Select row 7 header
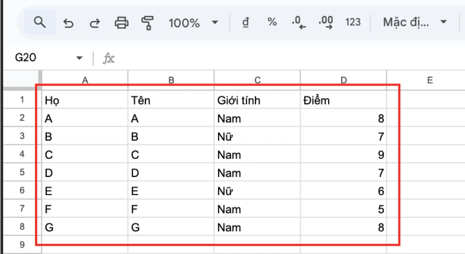This screenshot has width=465, height=254. pyautogui.click(x=22, y=208)
